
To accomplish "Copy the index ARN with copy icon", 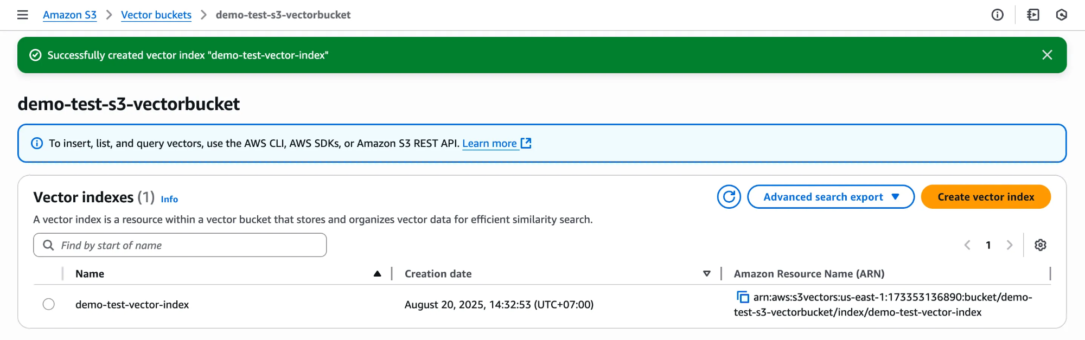I will point(742,297).
